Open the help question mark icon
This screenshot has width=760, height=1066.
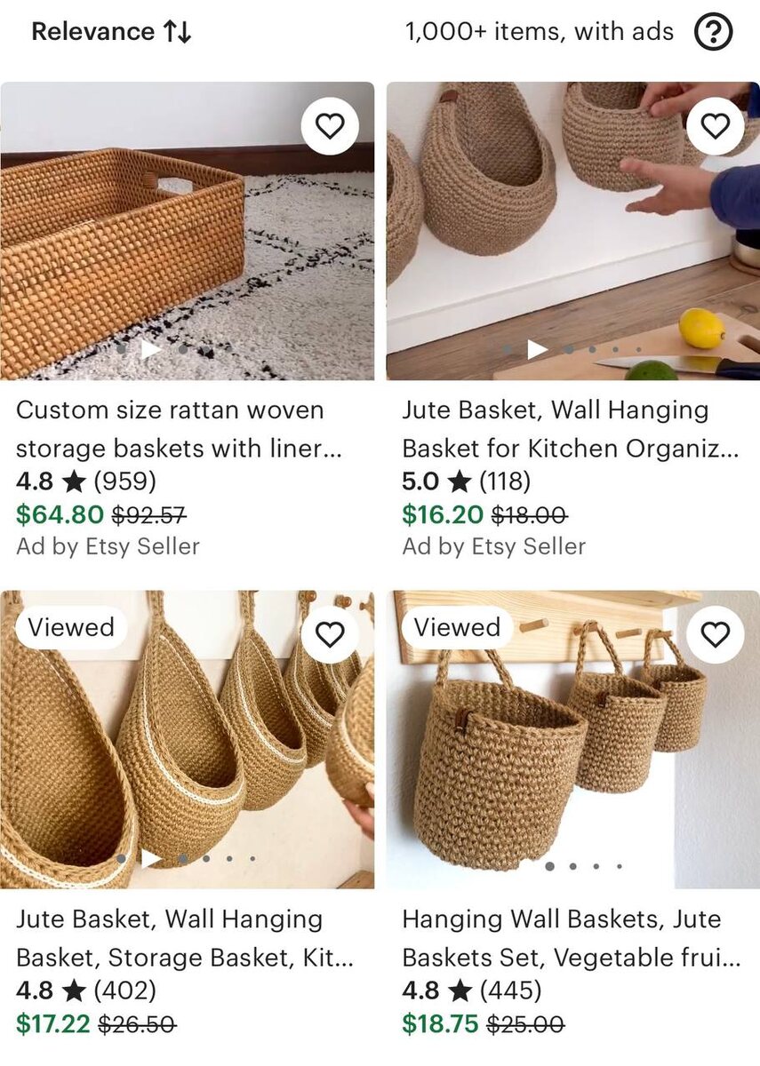[713, 33]
